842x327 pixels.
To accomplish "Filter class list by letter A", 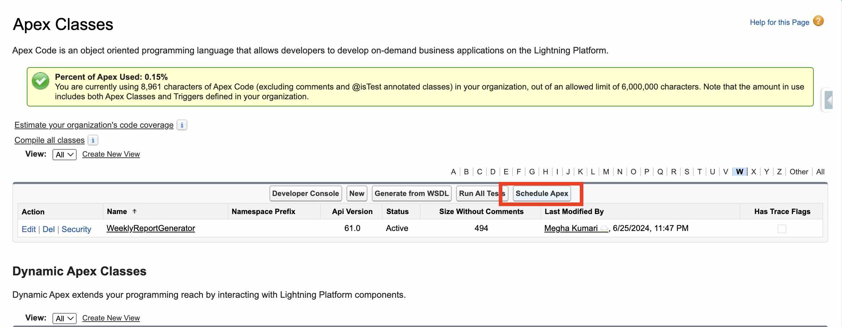I will tap(453, 172).
